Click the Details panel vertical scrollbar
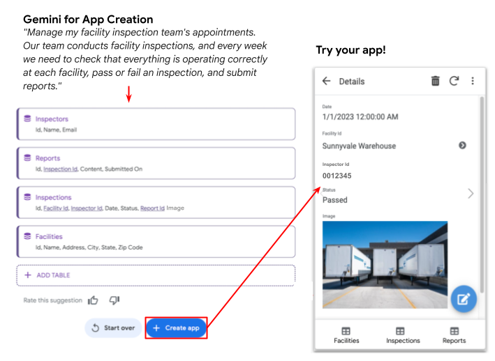 tap(482, 194)
